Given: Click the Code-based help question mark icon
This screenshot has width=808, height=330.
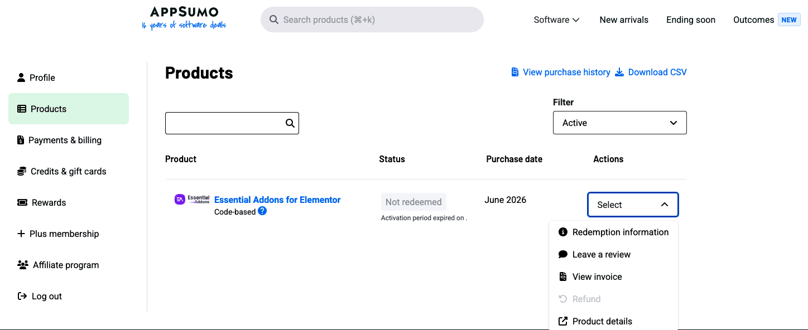Looking at the screenshot, I should point(262,211).
